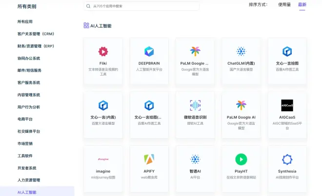Click the PlayHT green play icon
This screenshot has width=322, height=196.
click(x=241, y=159)
